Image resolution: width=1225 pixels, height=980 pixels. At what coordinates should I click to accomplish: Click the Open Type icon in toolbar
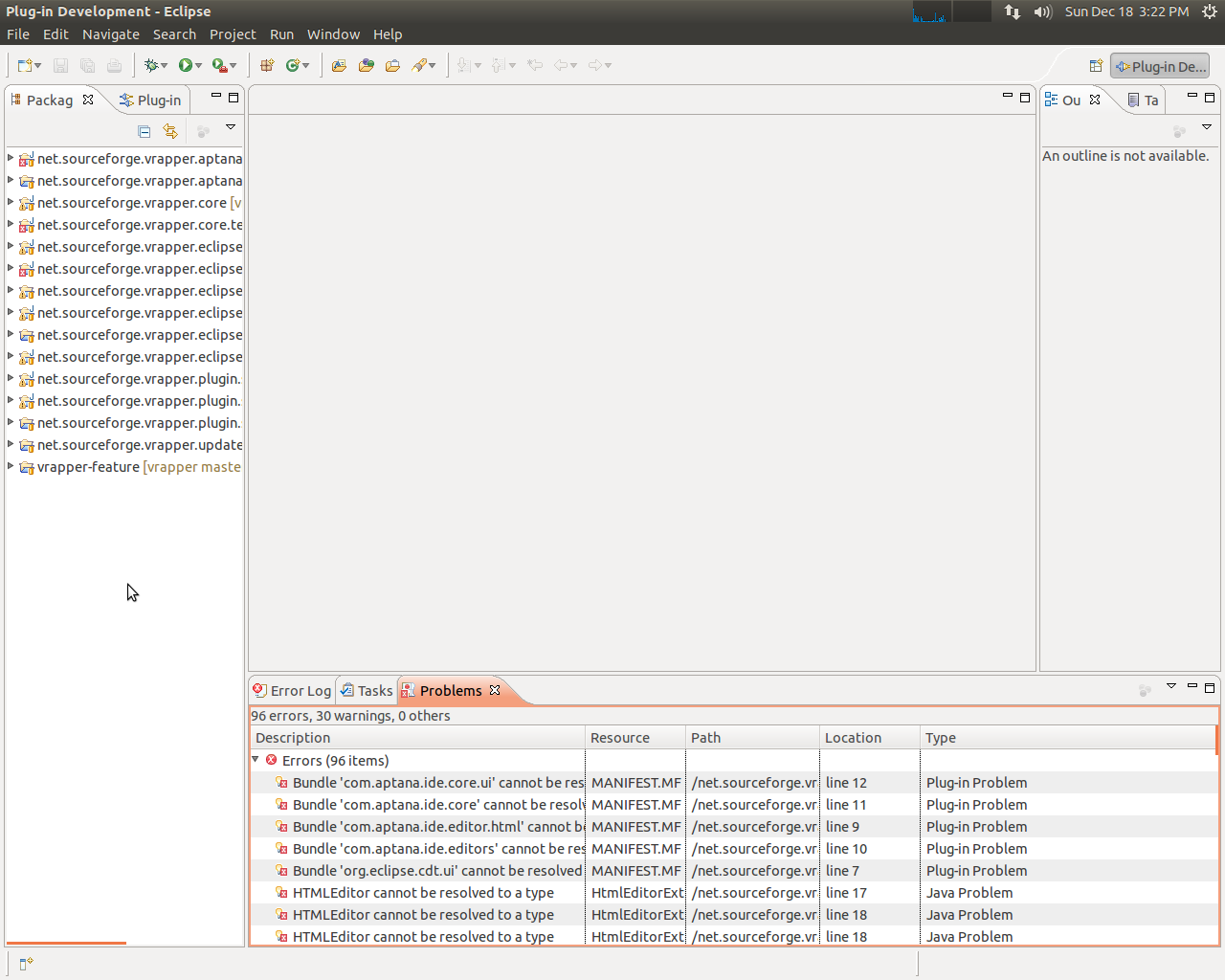(x=339, y=65)
